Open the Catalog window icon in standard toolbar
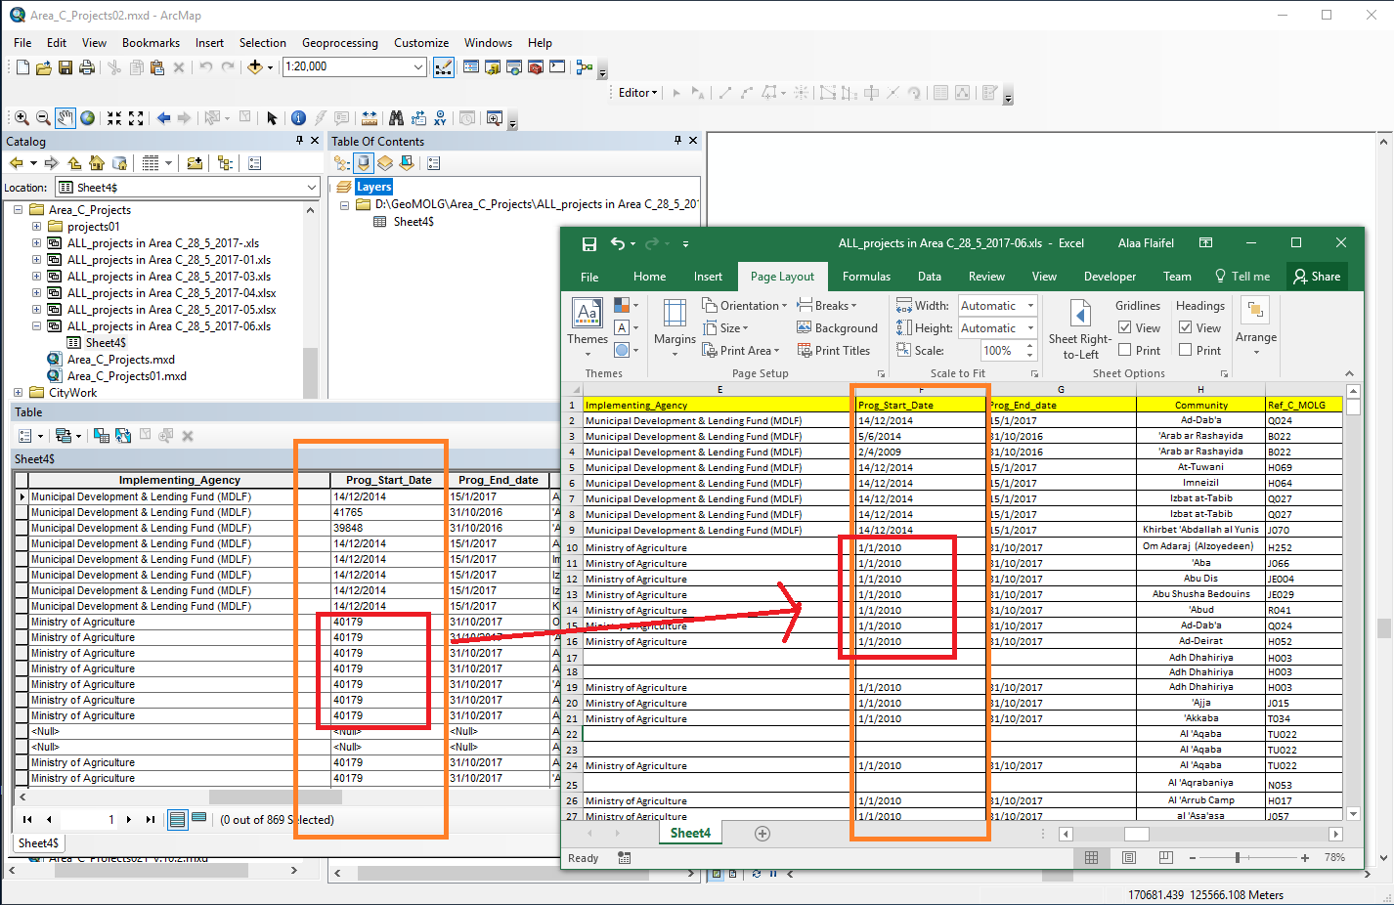Viewport: 1394px width, 905px height. pyautogui.click(x=492, y=67)
